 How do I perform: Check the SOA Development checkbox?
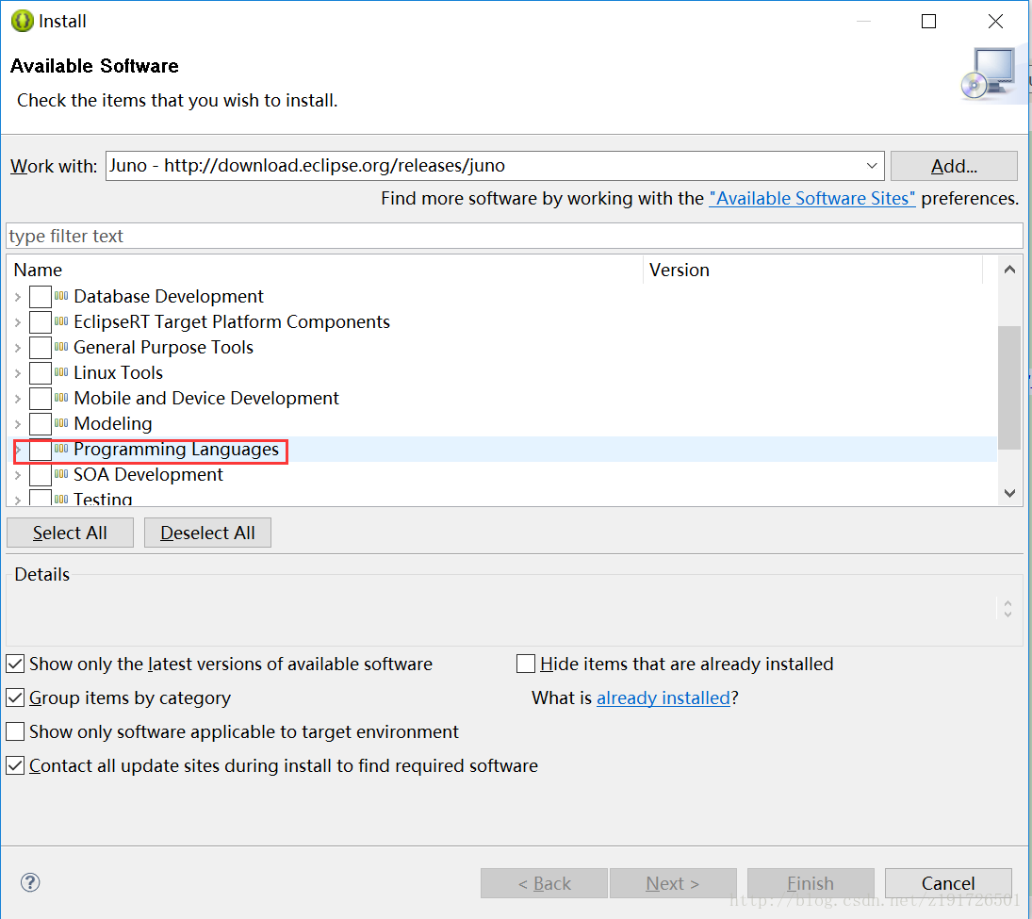pos(41,475)
